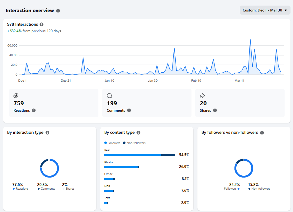Image resolution: width=293 pixels, height=212 pixels.
Task: Click the comment bubble icon on the 199 card
Action: (109, 96)
